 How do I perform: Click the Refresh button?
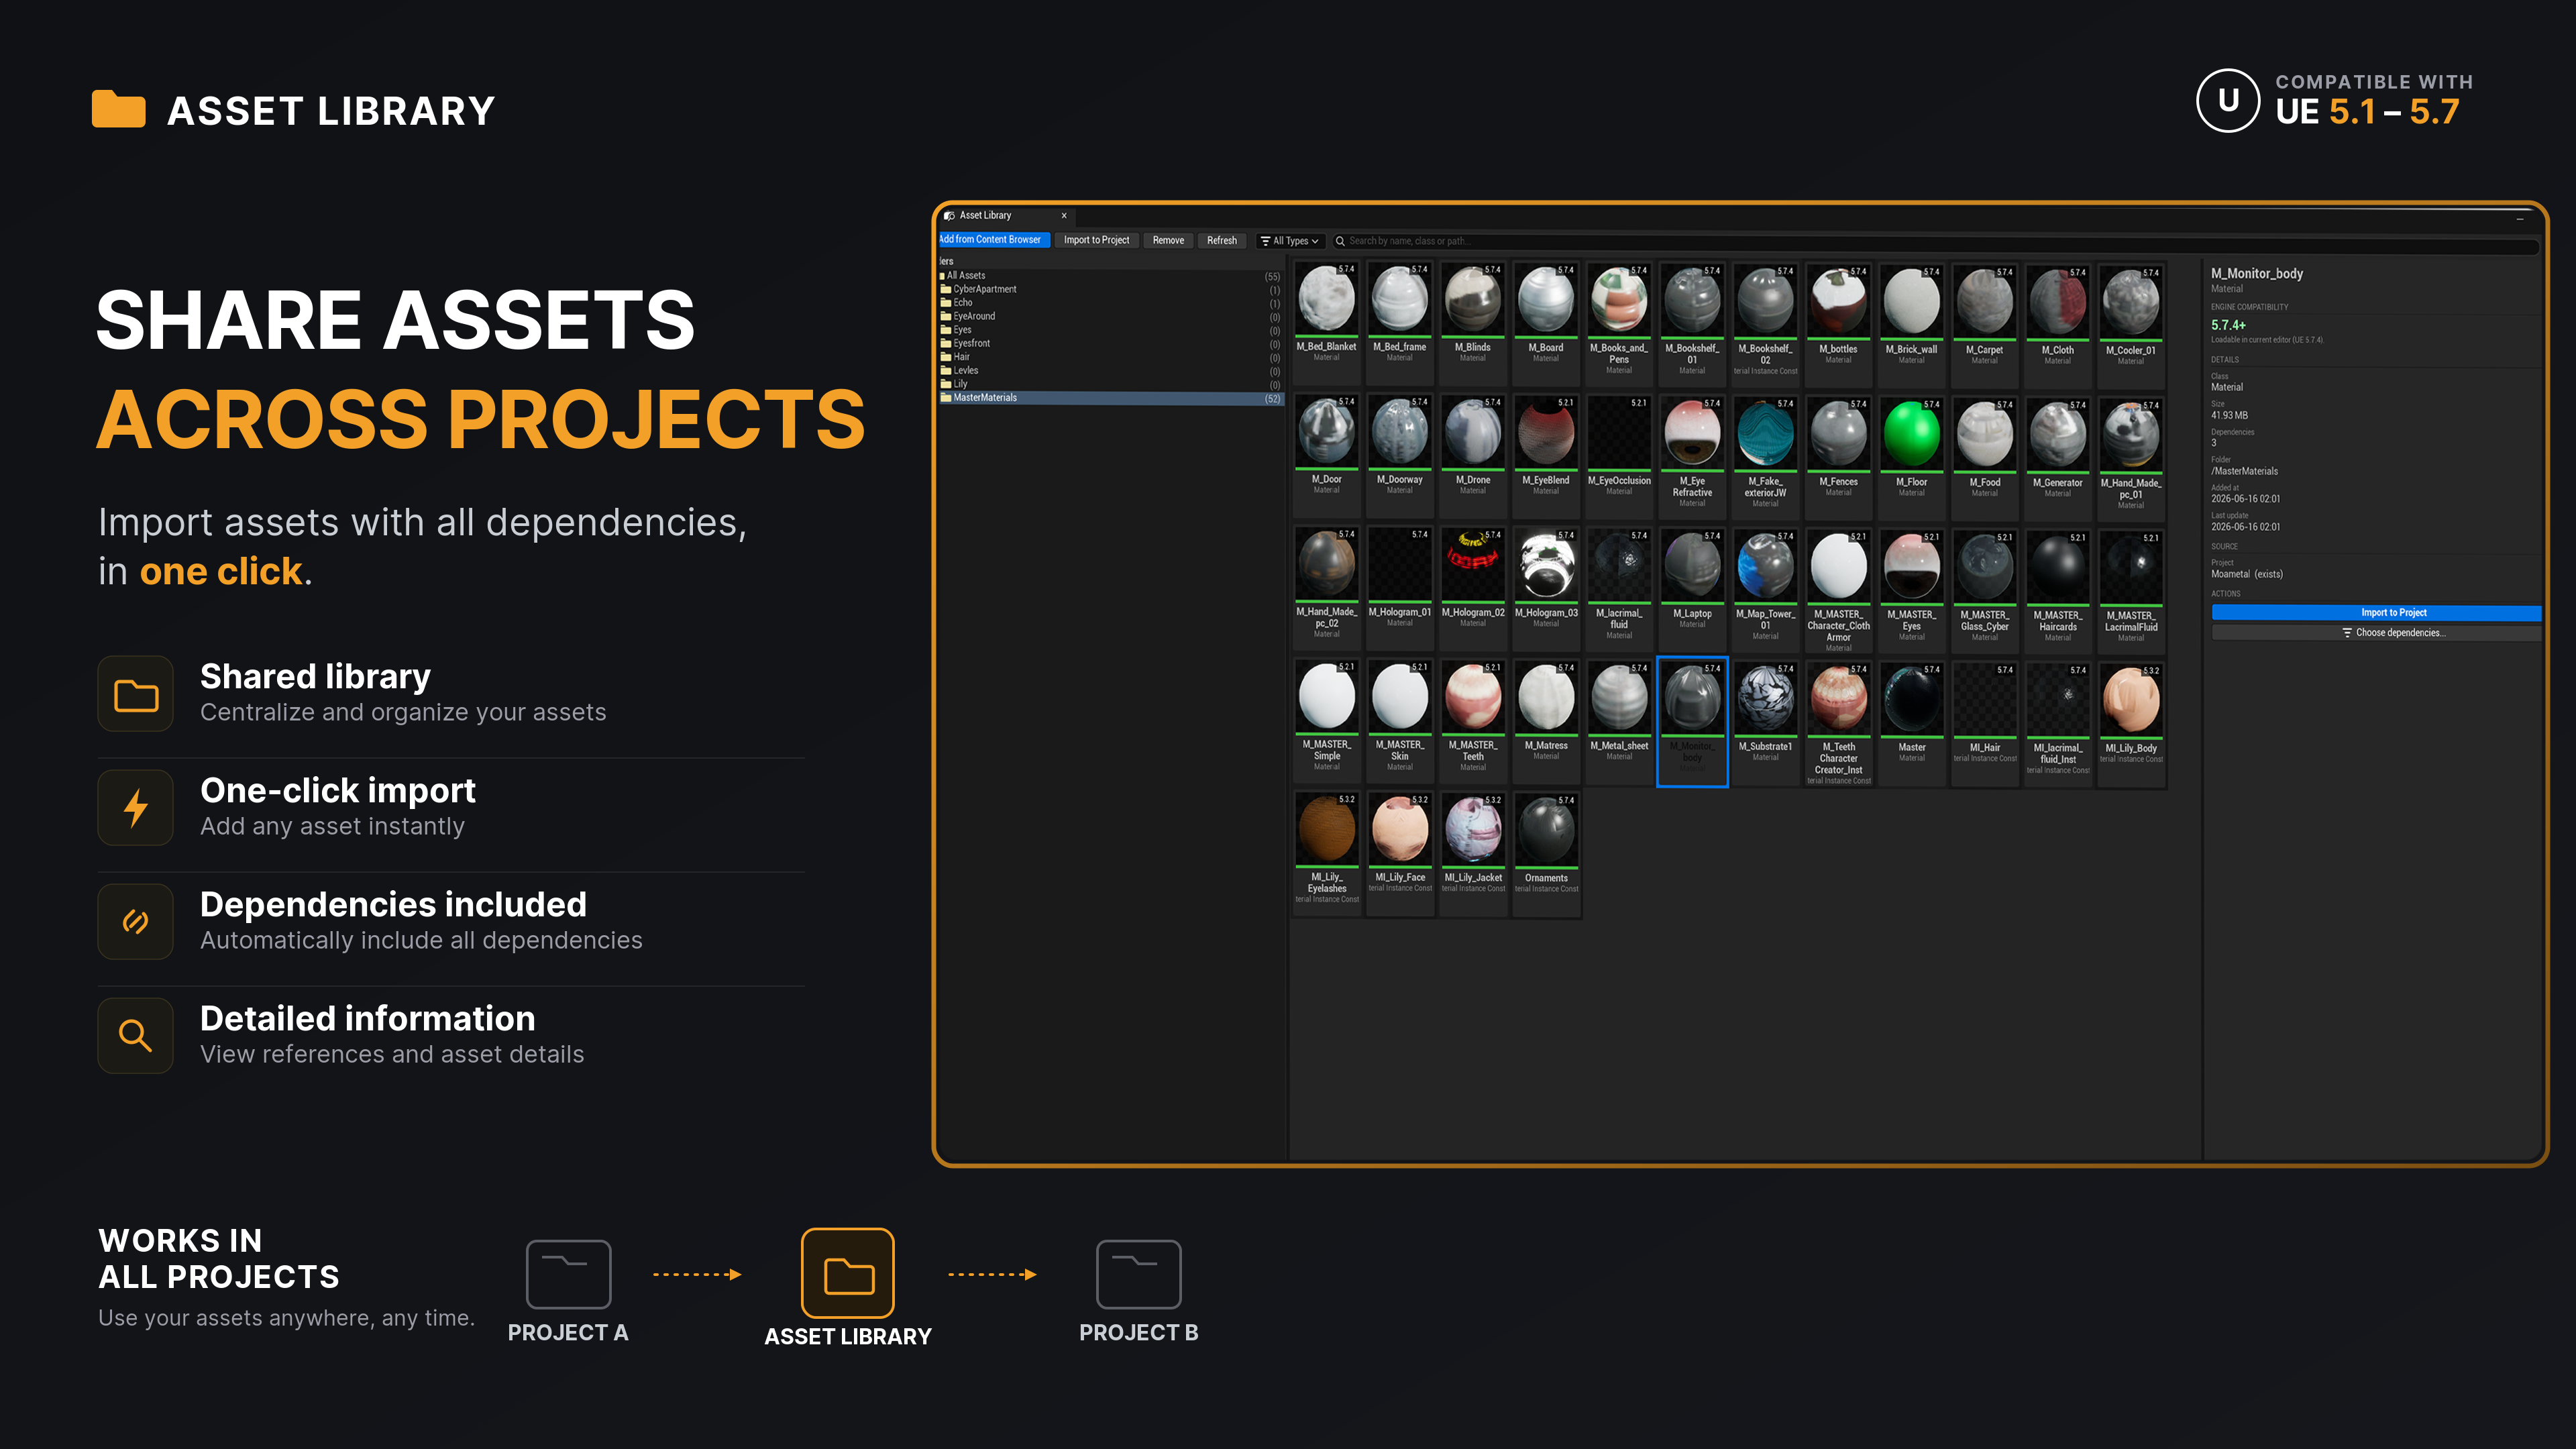click(x=1221, y=240)
